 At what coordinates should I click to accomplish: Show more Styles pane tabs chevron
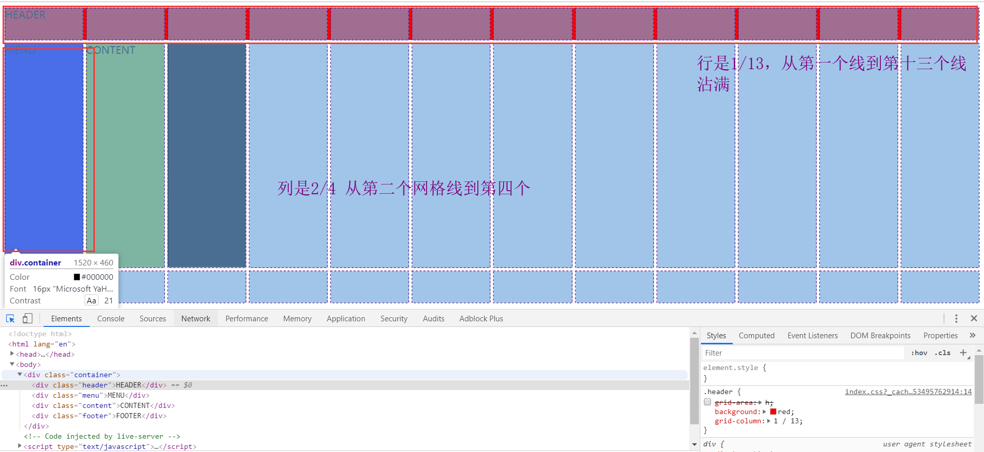click(972, 335)
